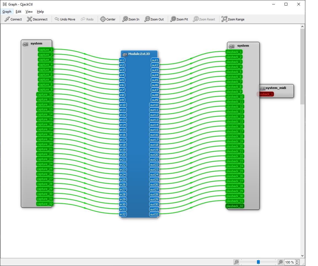Viewport: 318px width, 266px height.
Task: Click the Zoom Out magnifier icon
Action: 147,19
